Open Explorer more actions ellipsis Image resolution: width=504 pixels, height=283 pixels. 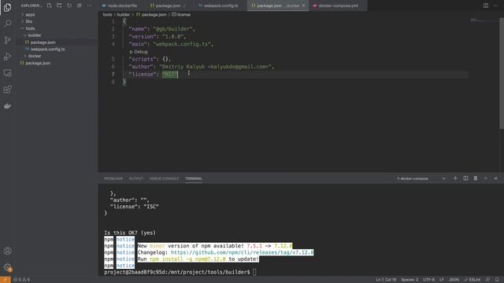tap(89, 6)
